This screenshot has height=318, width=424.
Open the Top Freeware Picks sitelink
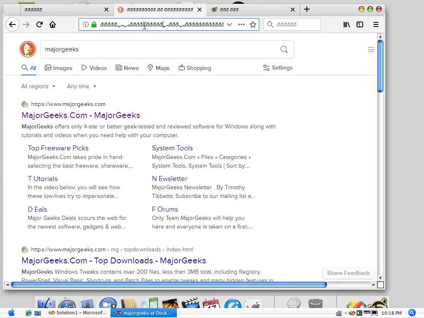[x=58, y=148]
